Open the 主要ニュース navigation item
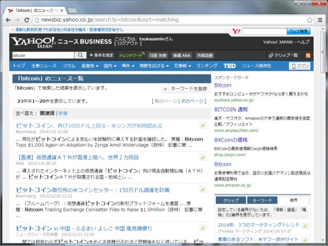This screenshot has width=328, height=246. pyautogui.click(x=44, y=66)
